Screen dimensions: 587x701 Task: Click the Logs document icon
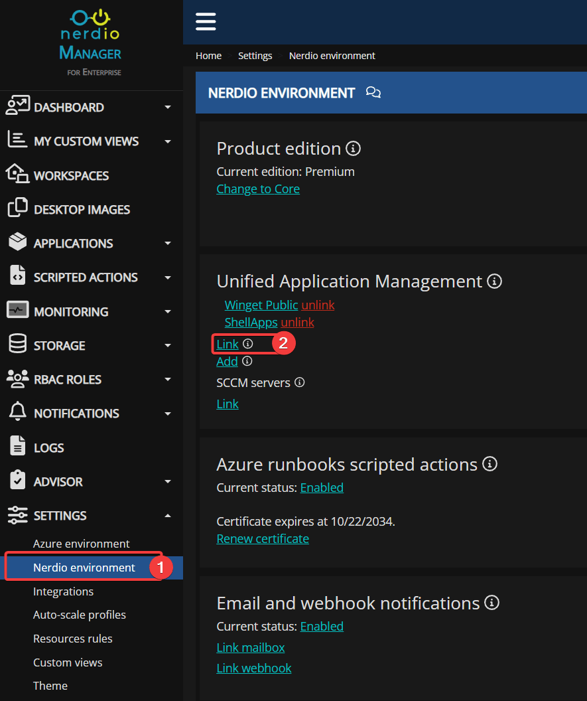[x=18, y=445]
